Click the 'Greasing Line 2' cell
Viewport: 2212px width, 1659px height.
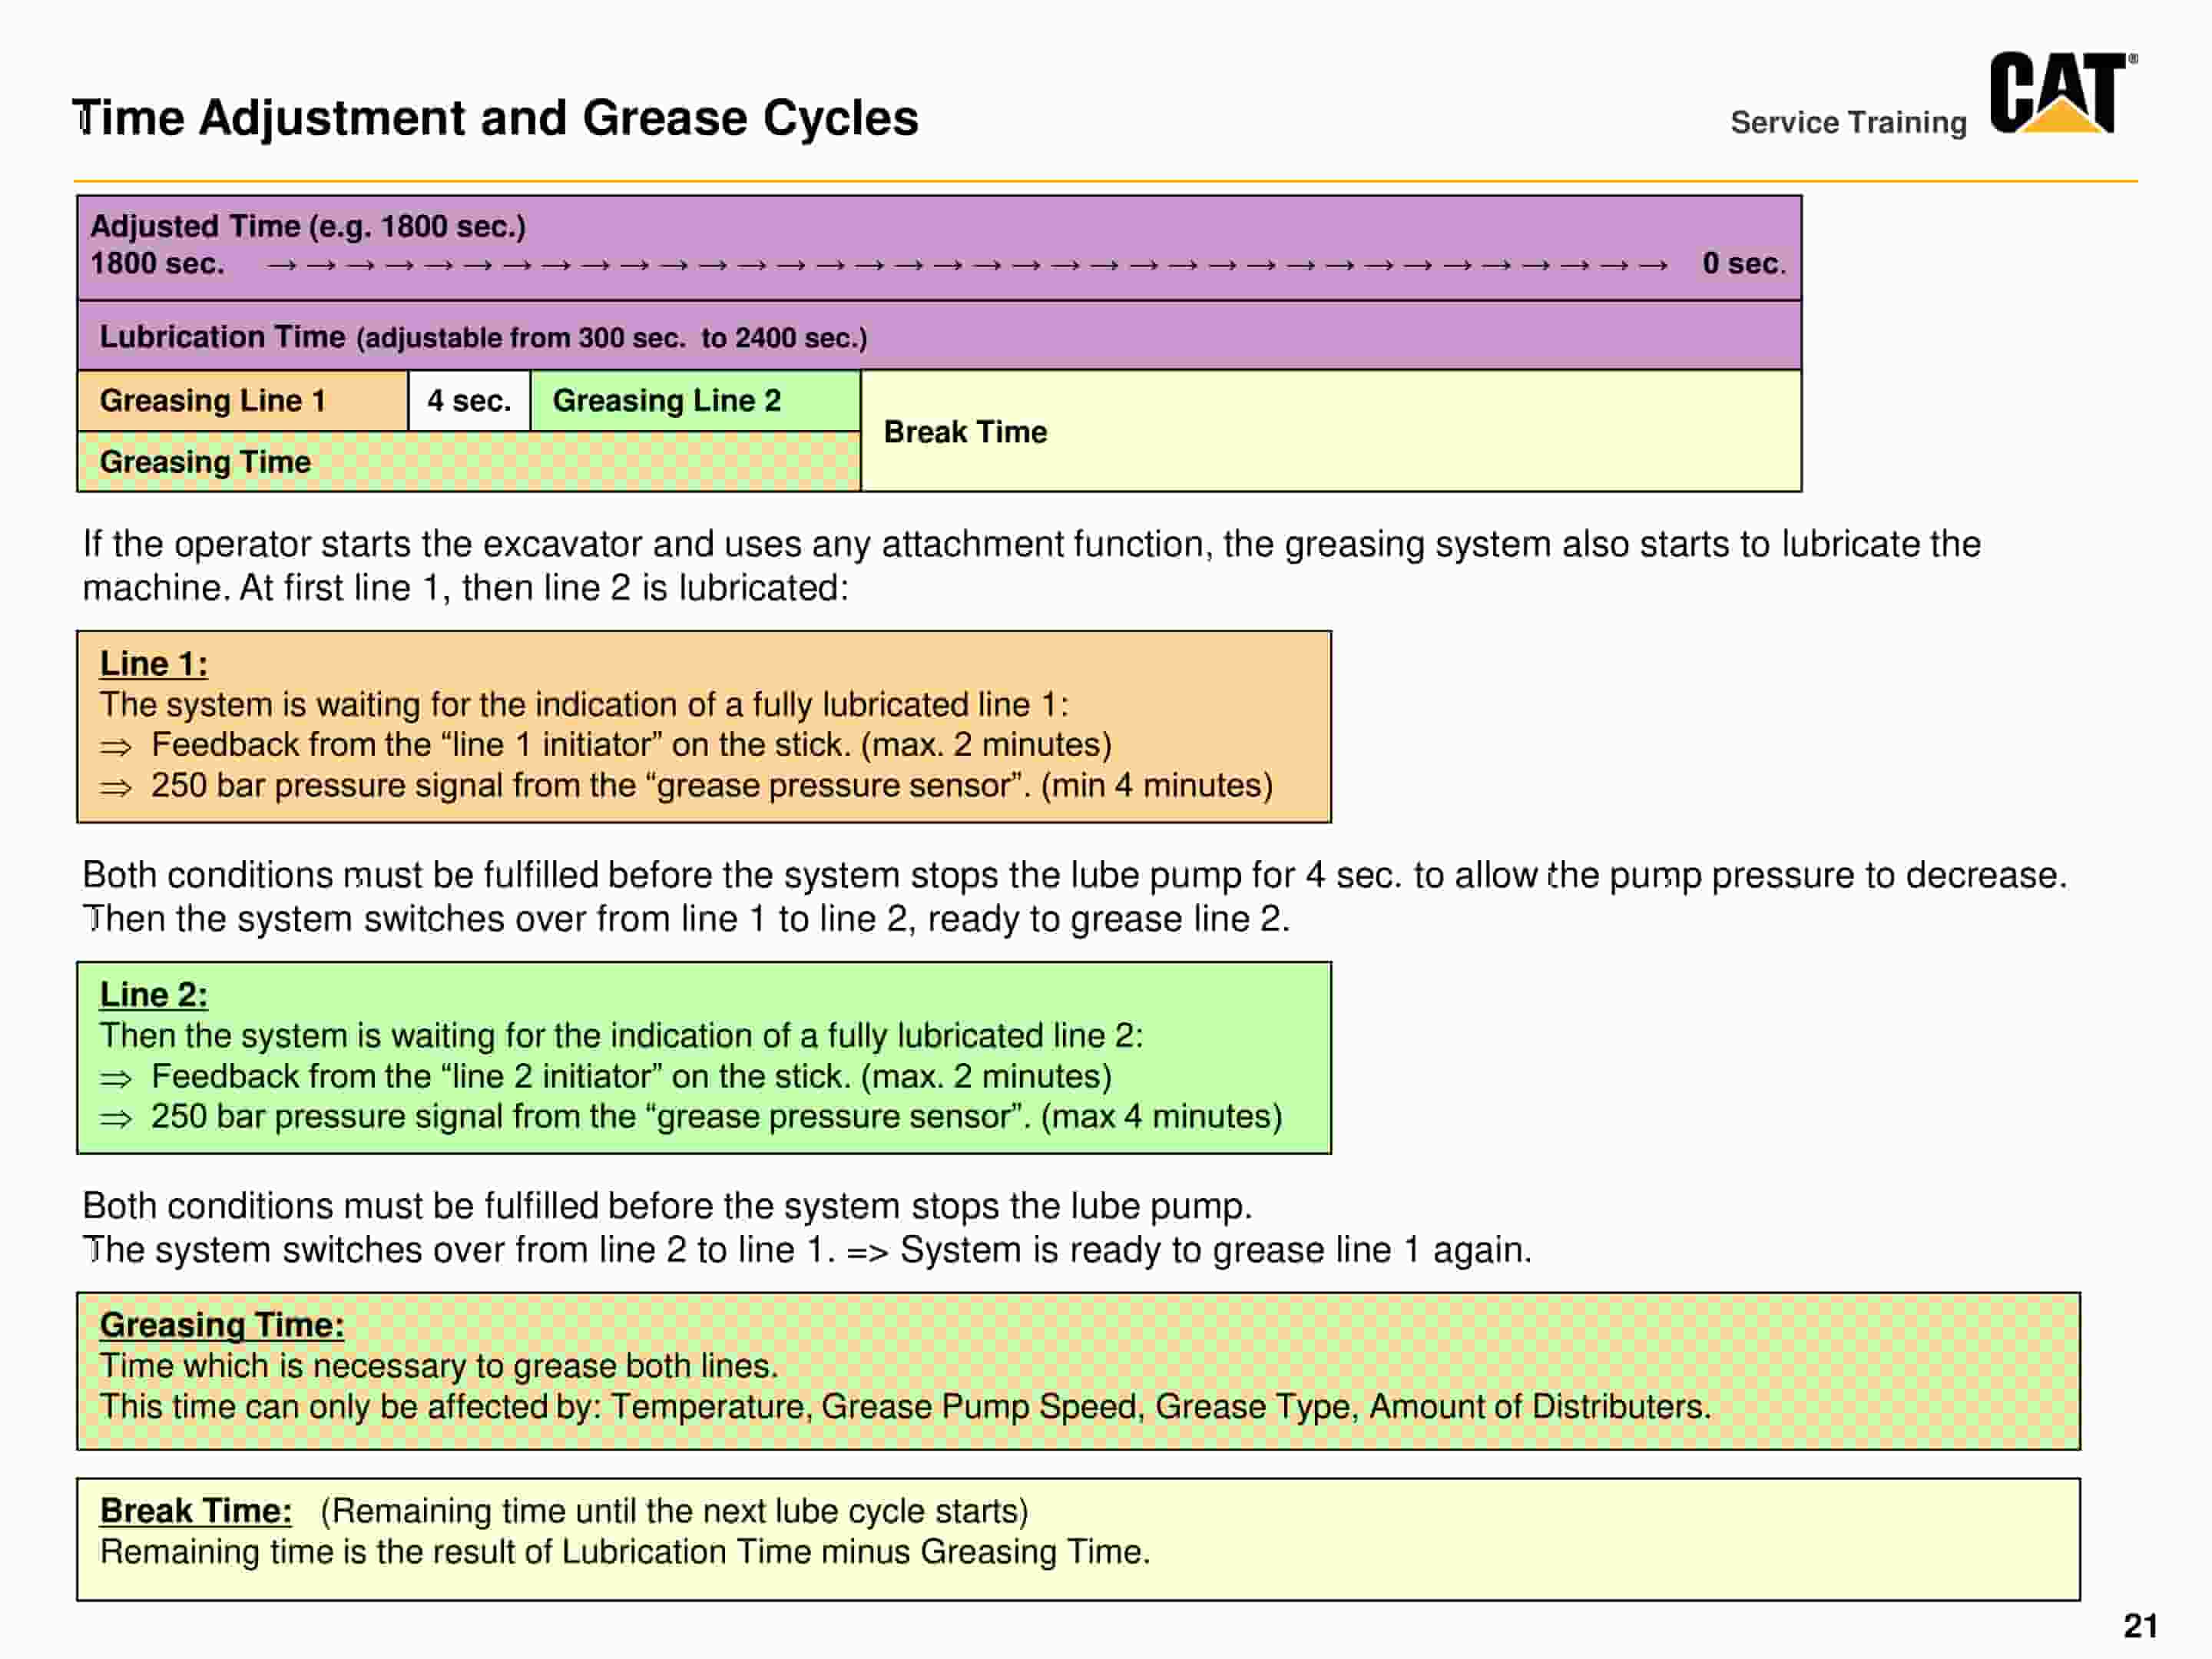pyautogui.click(x=695, y=401)
